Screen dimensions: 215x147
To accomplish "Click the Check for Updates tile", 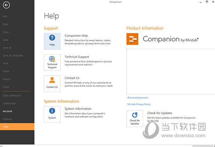I will (x=134, y=119).
